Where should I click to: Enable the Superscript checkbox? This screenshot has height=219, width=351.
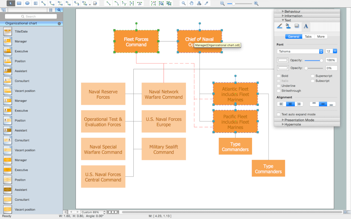pyautogui.click(x=313, y=76)
